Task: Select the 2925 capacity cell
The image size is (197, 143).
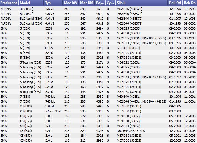Action: [100, 136]
